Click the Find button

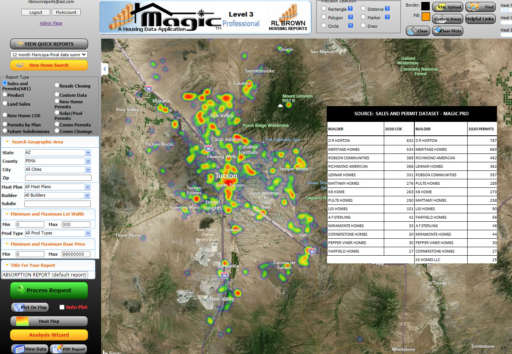pos(480,7)
